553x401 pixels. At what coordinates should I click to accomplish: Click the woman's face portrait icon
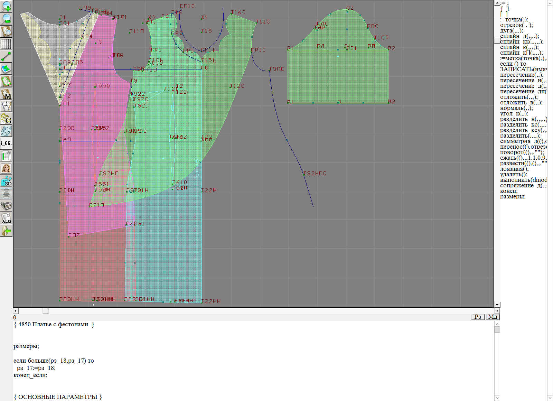pyautogui.click(x=6, y=169)
